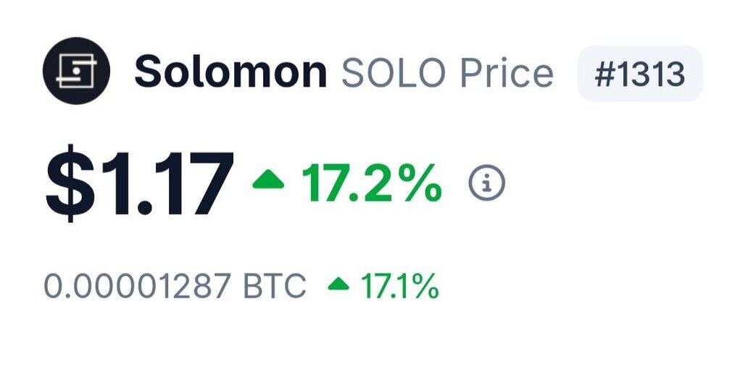The image size is (748, 380).
Task: Click the small green arrow near 17.1%
Action: tap(338, 285)
